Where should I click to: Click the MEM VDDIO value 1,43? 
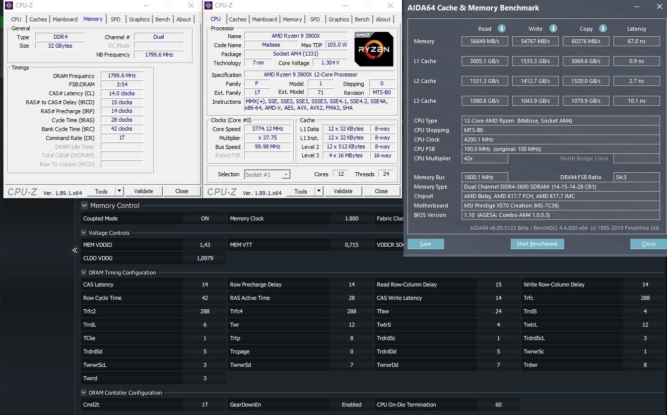[x=205, y=245]
